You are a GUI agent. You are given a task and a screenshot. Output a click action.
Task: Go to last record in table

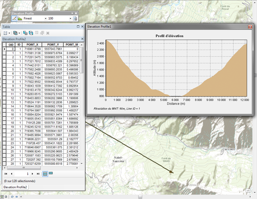(39, 174)
